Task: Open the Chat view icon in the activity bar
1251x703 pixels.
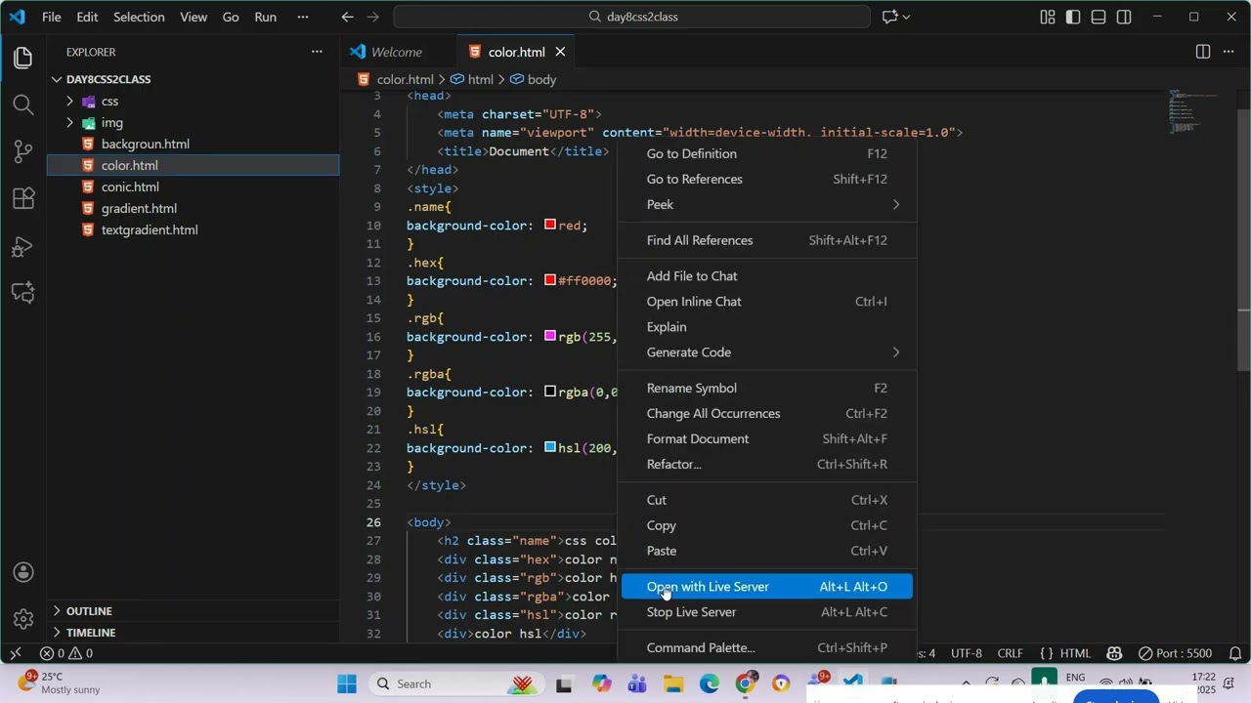Action: [23, 292]
